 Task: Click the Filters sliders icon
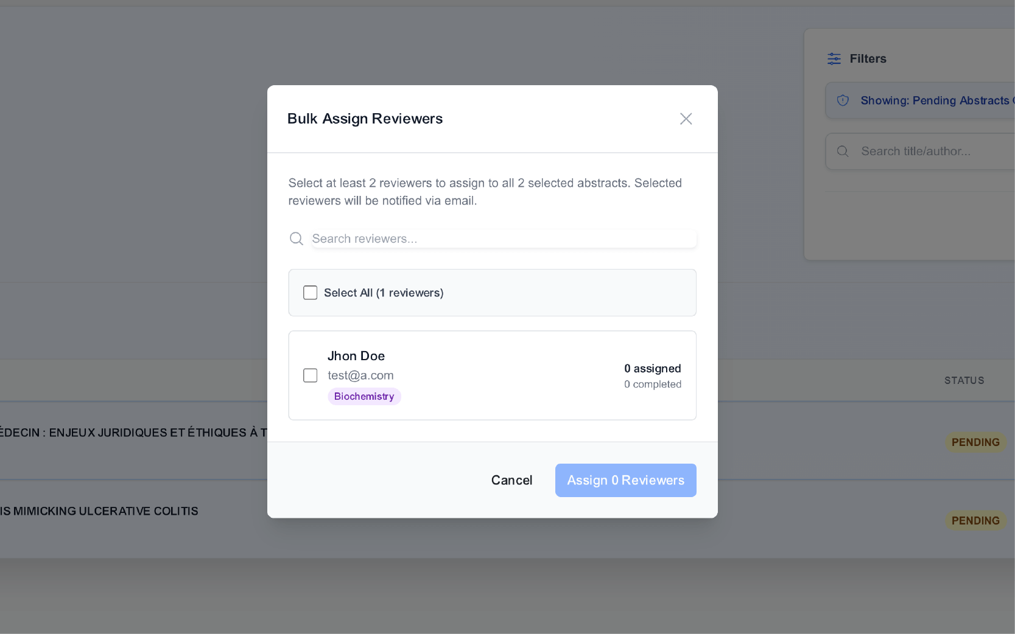click(834, 58)
